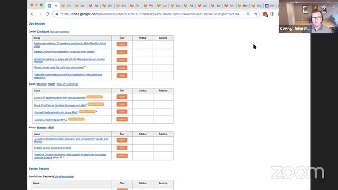
Task: Switch to the GitLab tab labeled 'Co'
Action: click(x=162, y=6)
